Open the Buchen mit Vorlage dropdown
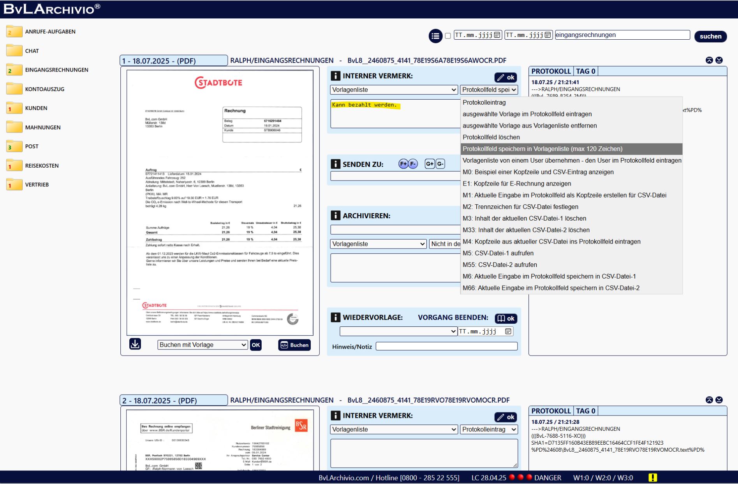Image resolution: width=738 pixels, height=484 pixels. click(x=202, y=345)
